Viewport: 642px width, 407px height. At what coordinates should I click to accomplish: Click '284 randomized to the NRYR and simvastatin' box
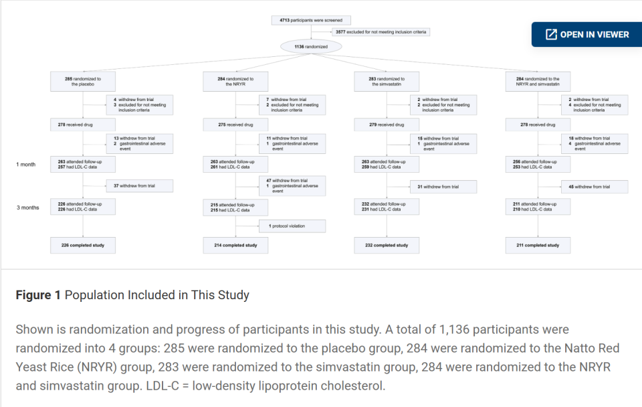[x=538, y=82]
